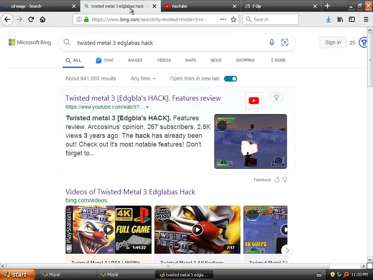This screenshot has height=280, width=373.
Task: Click the Feedback link
Action: 262,180
